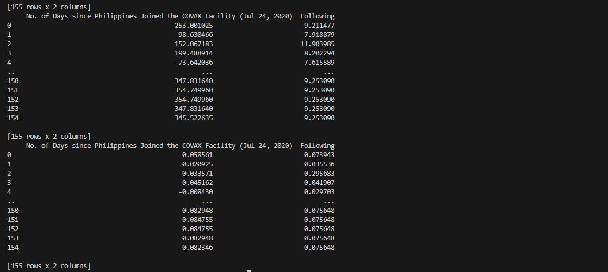Click the value 253.001025 in the first table
This screenshot has width=608, height=272.
click(194, 26)
